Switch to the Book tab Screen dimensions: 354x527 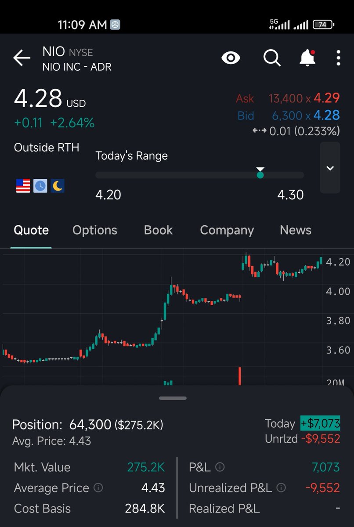[159, 230]
